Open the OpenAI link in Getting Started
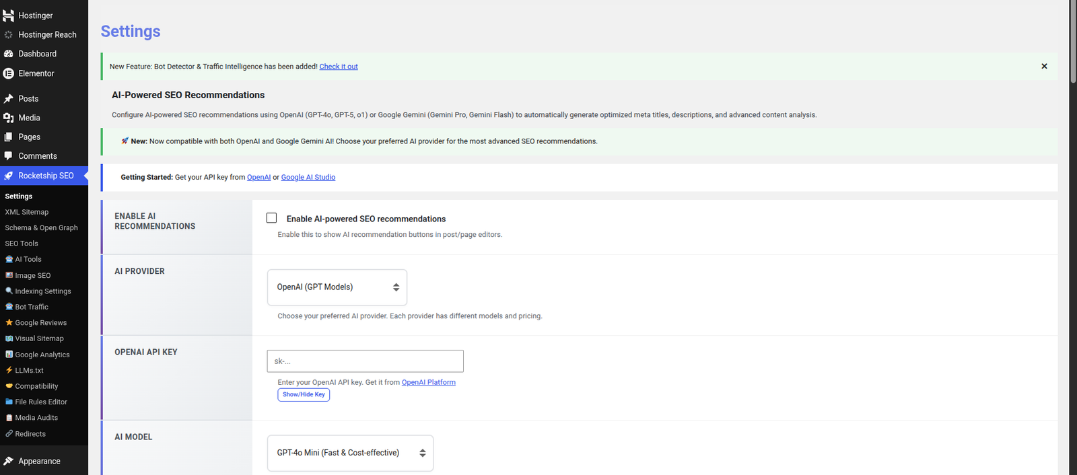This screenshot has width=1077, height=475. click(258, 178)
